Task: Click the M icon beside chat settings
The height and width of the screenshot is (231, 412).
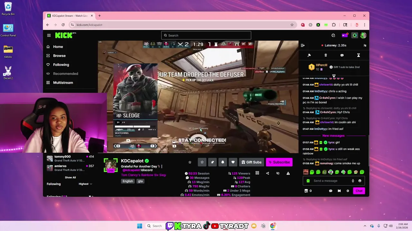Action: [339, 191]
